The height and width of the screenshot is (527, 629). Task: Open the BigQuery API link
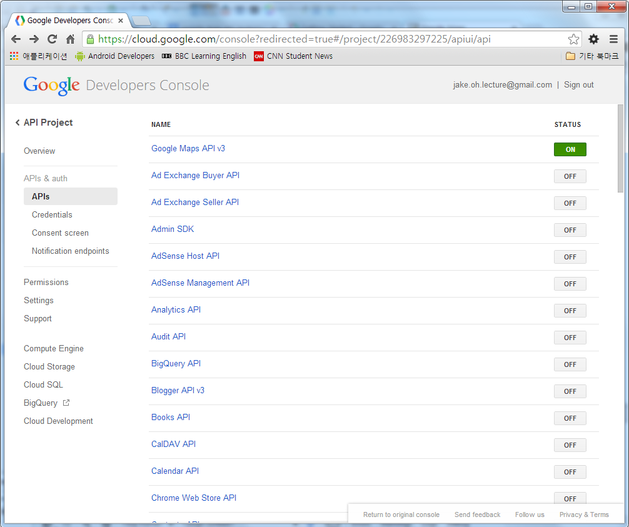176,363
